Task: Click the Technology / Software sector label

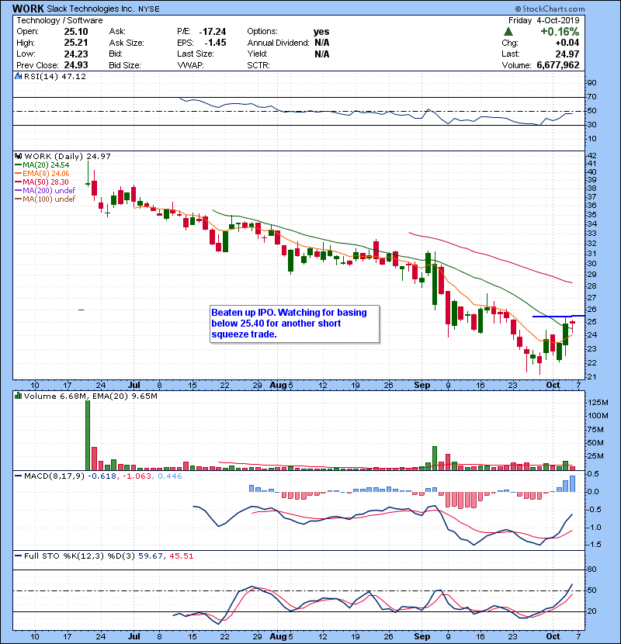Action: (60, 20)
